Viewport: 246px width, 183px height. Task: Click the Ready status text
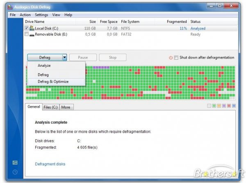point(195,34)
